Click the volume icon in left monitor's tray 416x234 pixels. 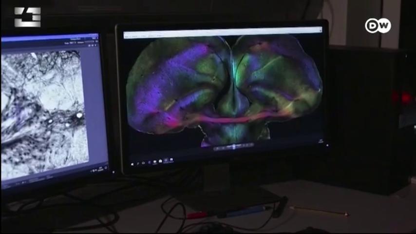(96, 170)
